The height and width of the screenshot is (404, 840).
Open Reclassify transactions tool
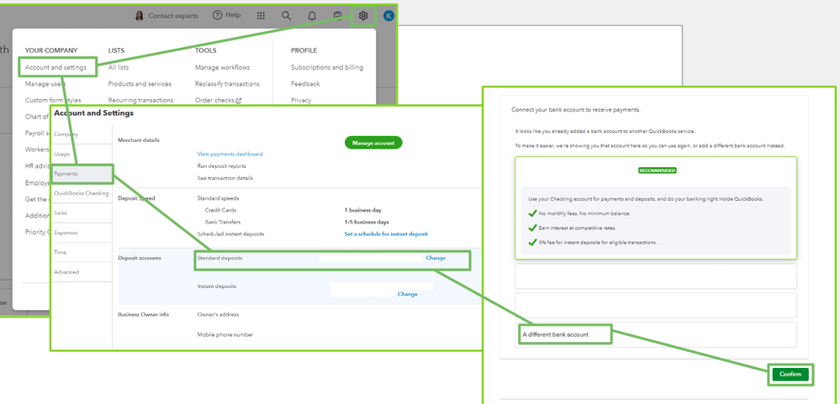(227, 84)
